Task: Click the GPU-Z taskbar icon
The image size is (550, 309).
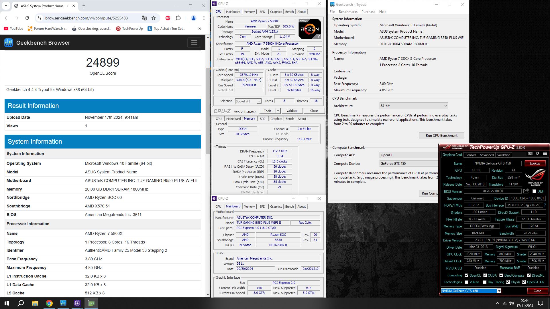Action: 91,303
